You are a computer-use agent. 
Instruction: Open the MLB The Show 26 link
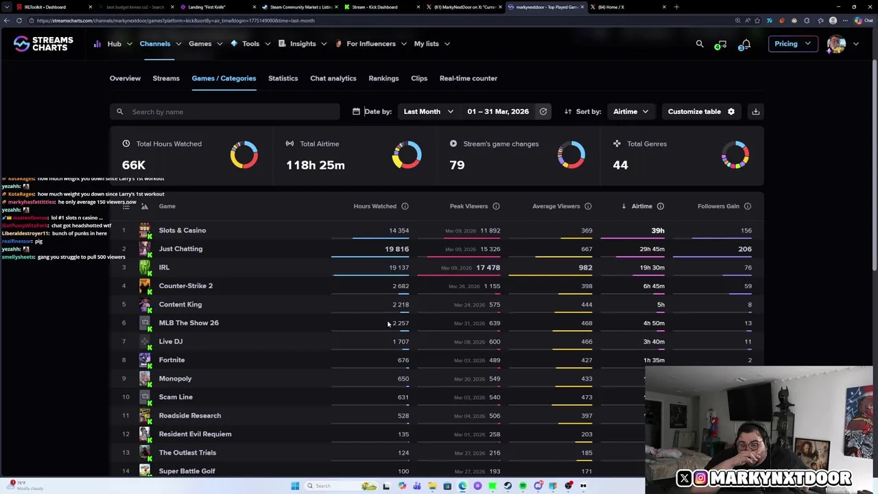click(189, 322)
